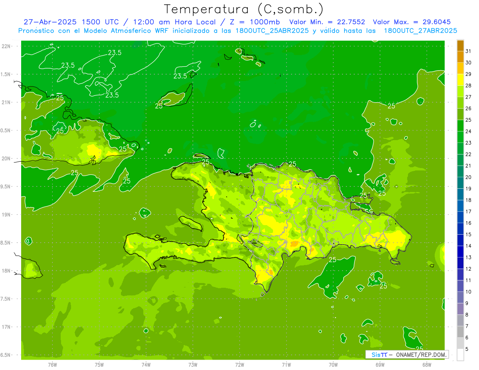Click the dark orange colorbar segment above 31

click(460, 46)
